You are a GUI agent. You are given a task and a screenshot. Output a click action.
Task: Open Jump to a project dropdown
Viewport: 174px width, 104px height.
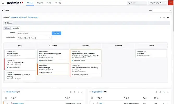(158, 3)
